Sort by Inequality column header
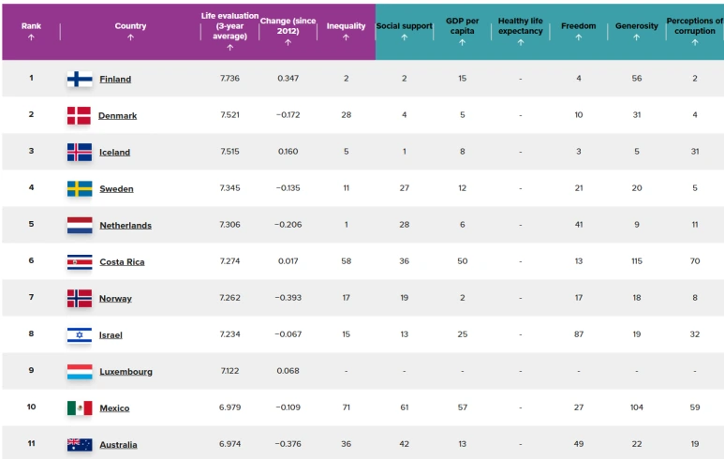This screenshot has height=459, width=724. (x=346, y=31)
